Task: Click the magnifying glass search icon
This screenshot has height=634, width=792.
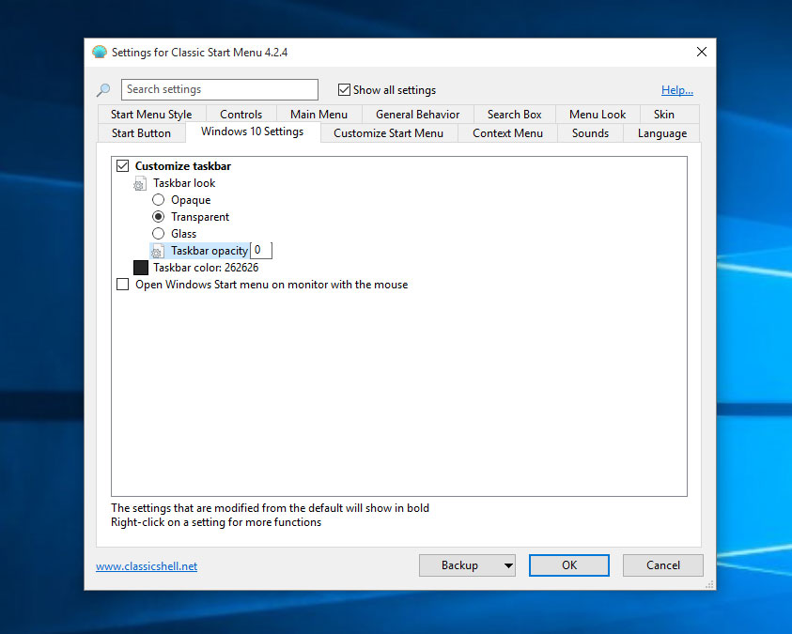Action: coord(103,90)
